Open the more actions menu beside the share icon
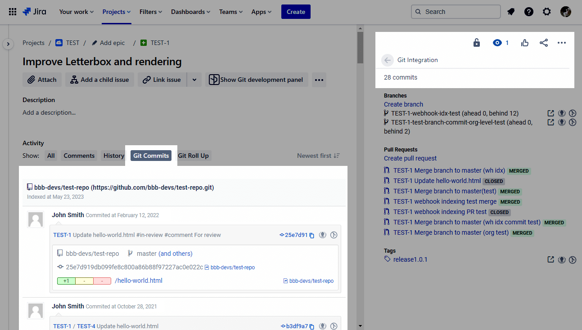The image size is (582, 330). pyautogui.click(x=562, y=43)
